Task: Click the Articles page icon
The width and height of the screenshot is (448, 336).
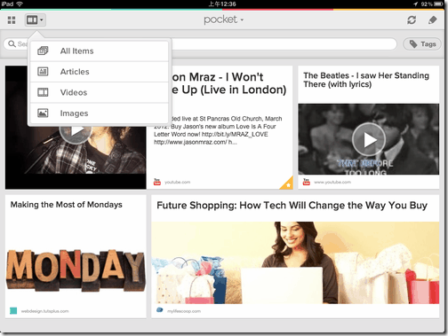Action: coord(43,72)
